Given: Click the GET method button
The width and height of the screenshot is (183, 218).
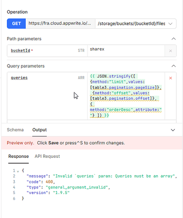Looking at the screenshot, I should pos(16,24).
